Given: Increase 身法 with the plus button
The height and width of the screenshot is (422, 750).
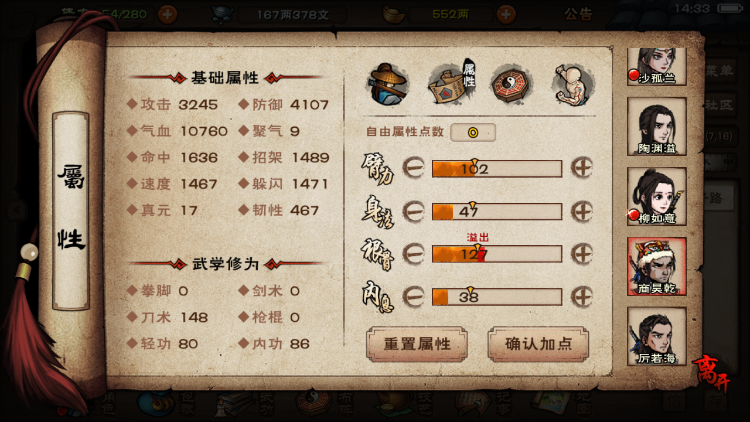Looking at the screenshot, I should [582, 211].
